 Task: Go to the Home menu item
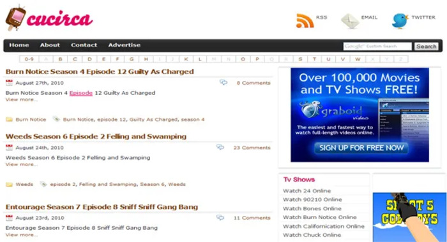tap(19, 45)
